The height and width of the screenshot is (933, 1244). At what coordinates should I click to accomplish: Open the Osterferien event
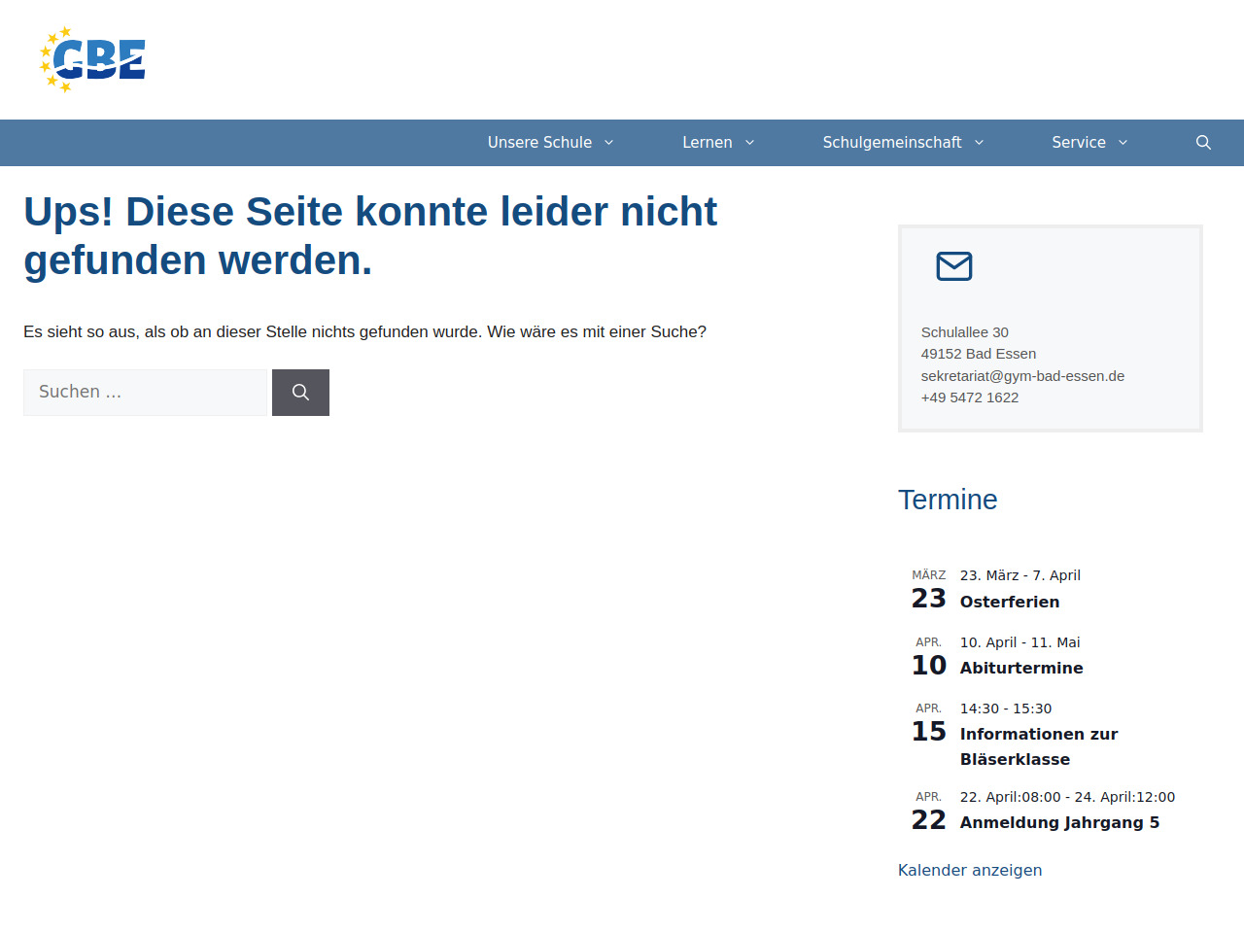point(1009,602)
